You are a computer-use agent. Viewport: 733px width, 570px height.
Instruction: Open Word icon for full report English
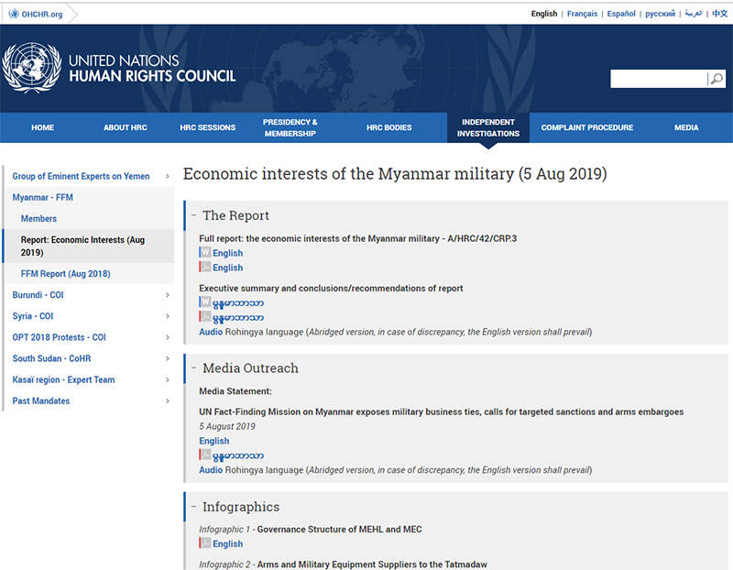[x=204, y=253]
